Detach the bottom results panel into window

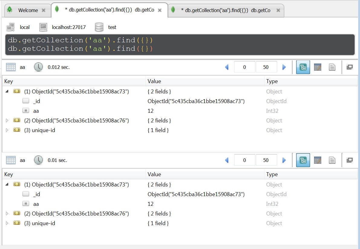click(x=349, y=160)
